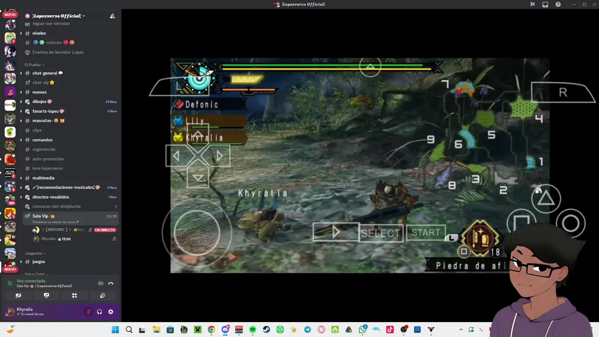This screenshot has height=337, width=599.
Task: Click invite people icon in server header
Action: (x=112, y=16)
